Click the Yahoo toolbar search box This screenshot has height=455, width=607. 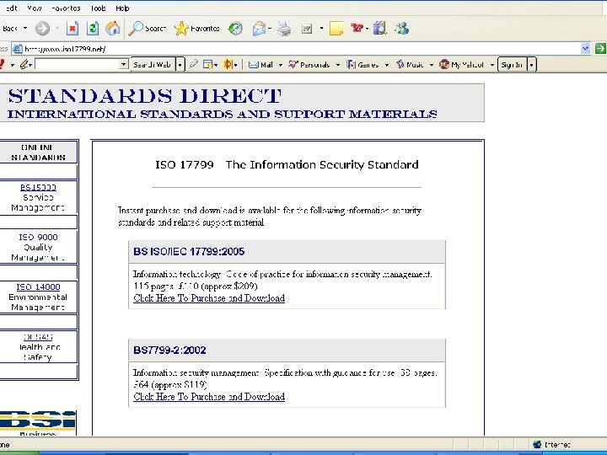click(x=77, y=64)
